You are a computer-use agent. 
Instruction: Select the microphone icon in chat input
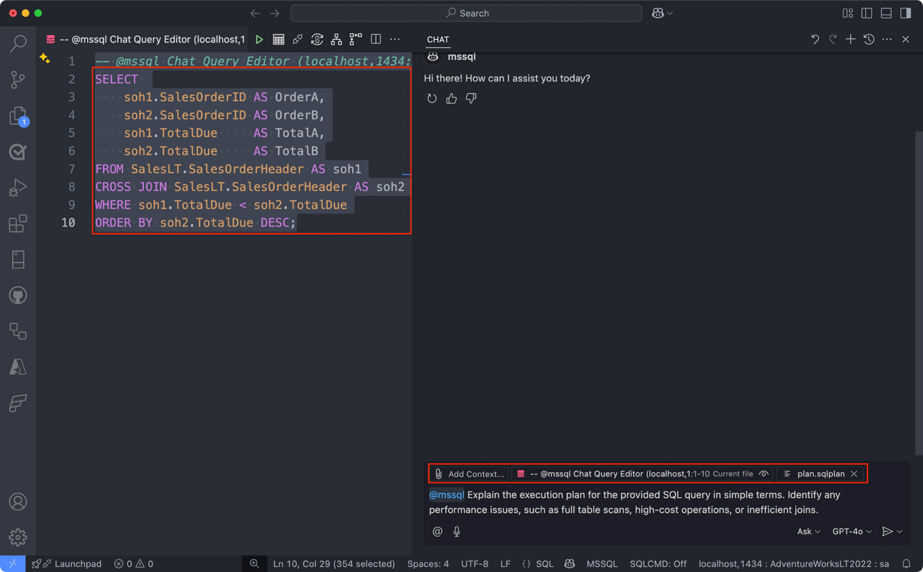pos(457,531)
